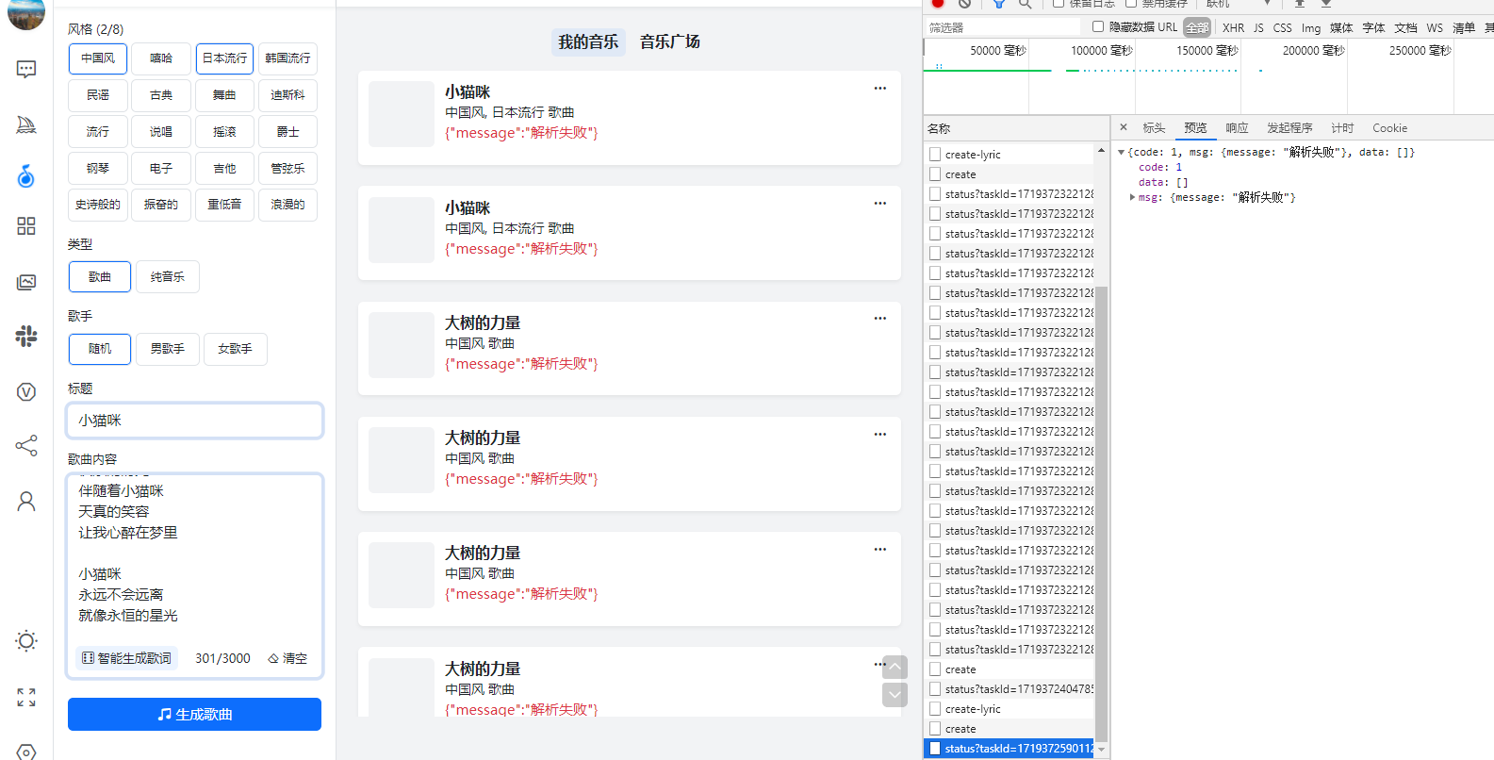Close the request detail pane with X
The width and height of the screenshot is (1494, 760).
coord(1124,127)
